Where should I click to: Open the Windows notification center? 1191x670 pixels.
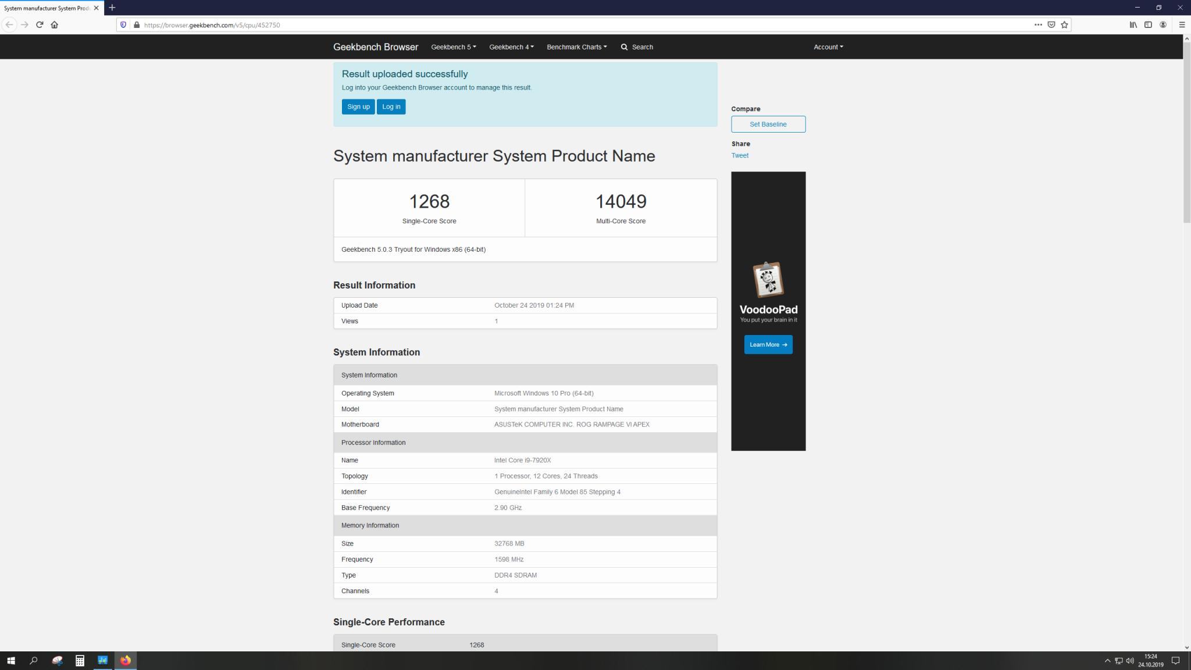pyautogui.click(x=1175, y=661)
